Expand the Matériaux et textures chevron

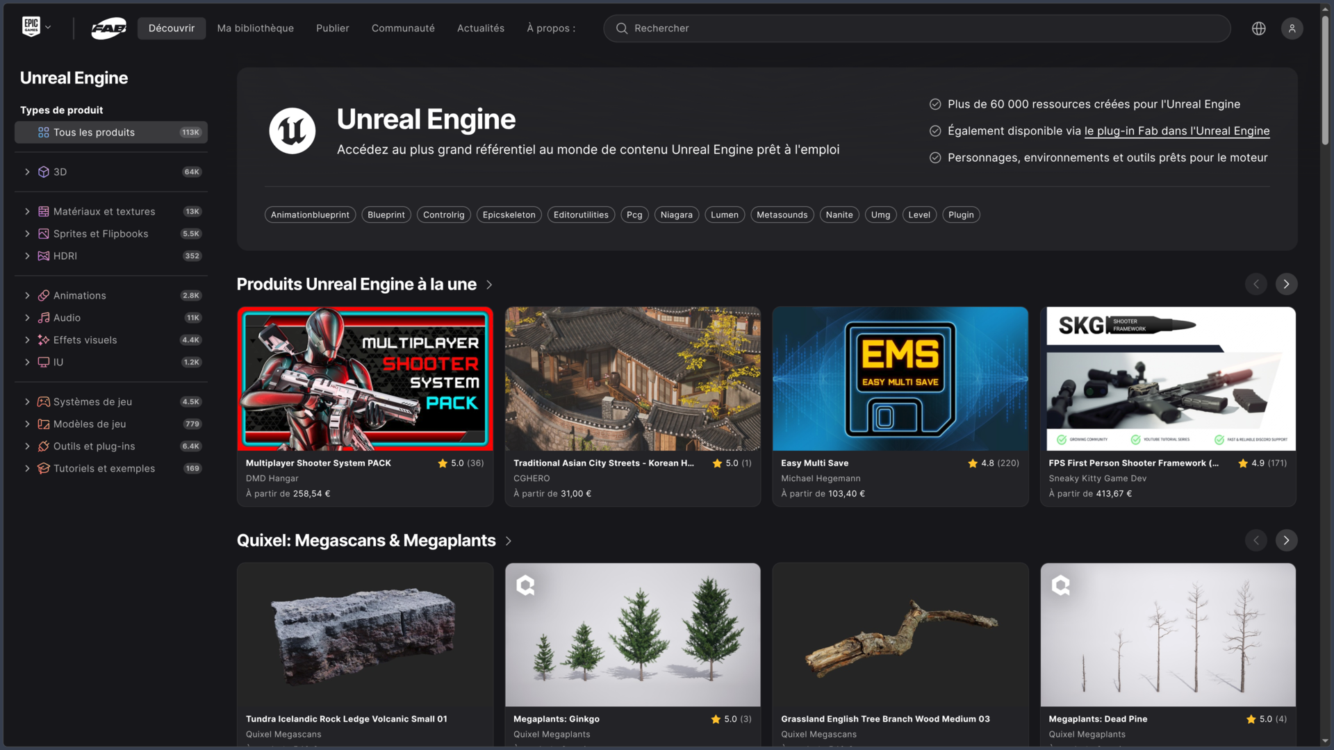[x=27, y=211]
